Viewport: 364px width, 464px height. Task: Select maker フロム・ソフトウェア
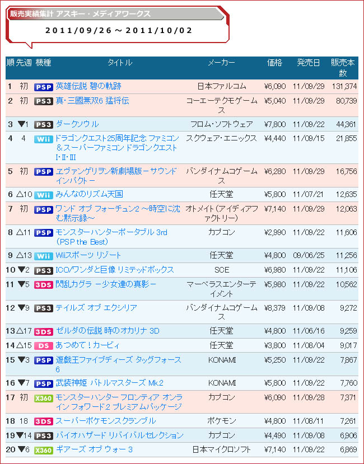pyautogui.click(x=222, y=124)
